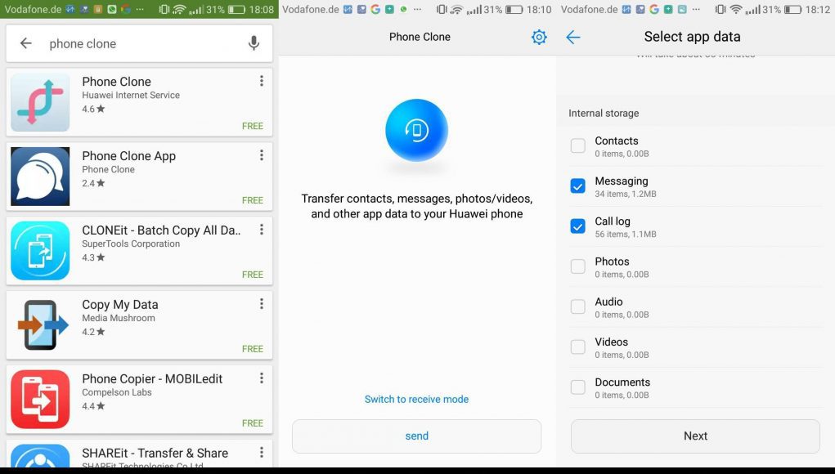
Task: Open overflow menu for CLONEit
Action: click(x=262, y=230)
